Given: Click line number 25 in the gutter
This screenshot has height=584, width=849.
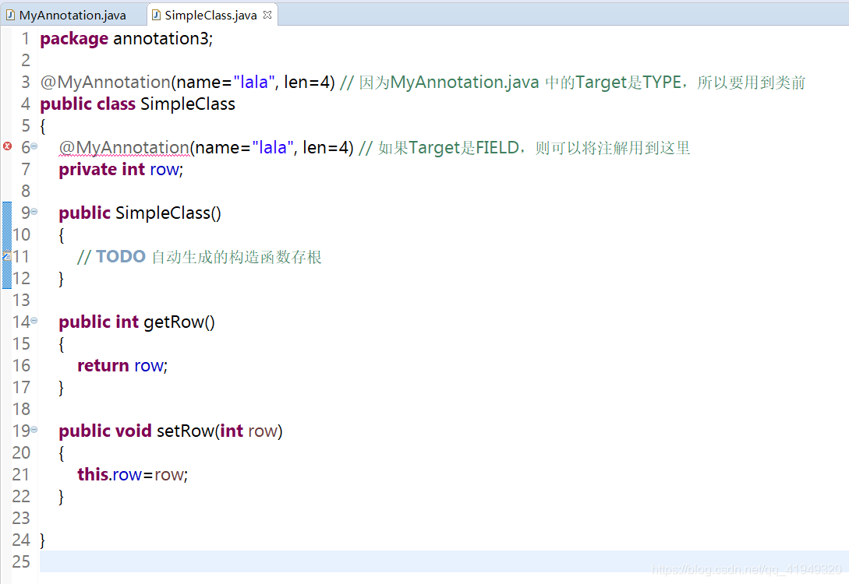Looking at the screenshot, I should 21,561.
